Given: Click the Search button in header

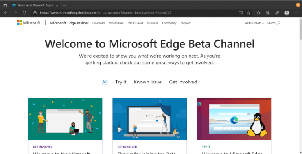Looking at the screenshot, I should pos(274,23).
